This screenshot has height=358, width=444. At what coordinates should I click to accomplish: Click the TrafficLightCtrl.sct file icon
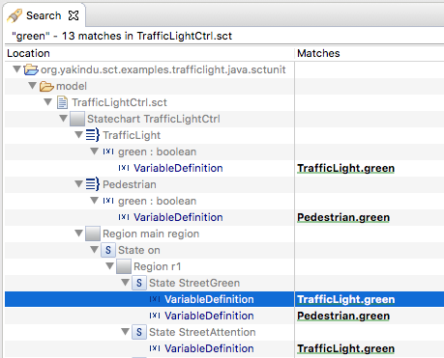pos(62,102)
